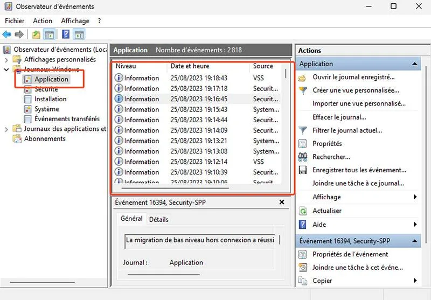Click the Propriétés de l'événement icon
431x300 pixels.
302,254
